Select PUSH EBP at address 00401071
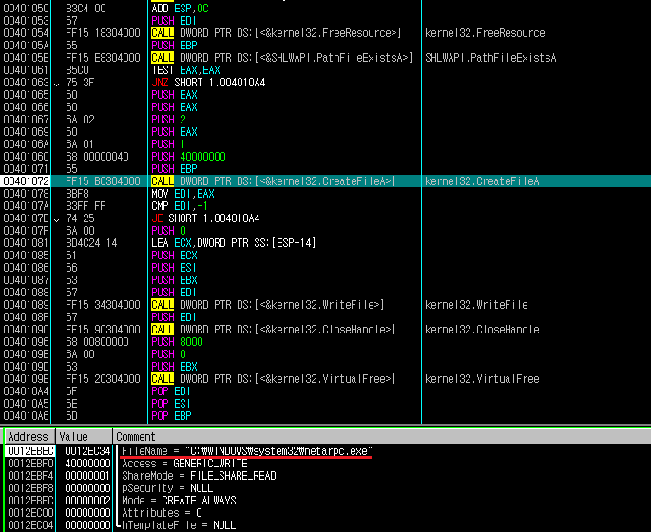This screenshot has width=651, height=532. pyautogui.click(x=174, y=169)
